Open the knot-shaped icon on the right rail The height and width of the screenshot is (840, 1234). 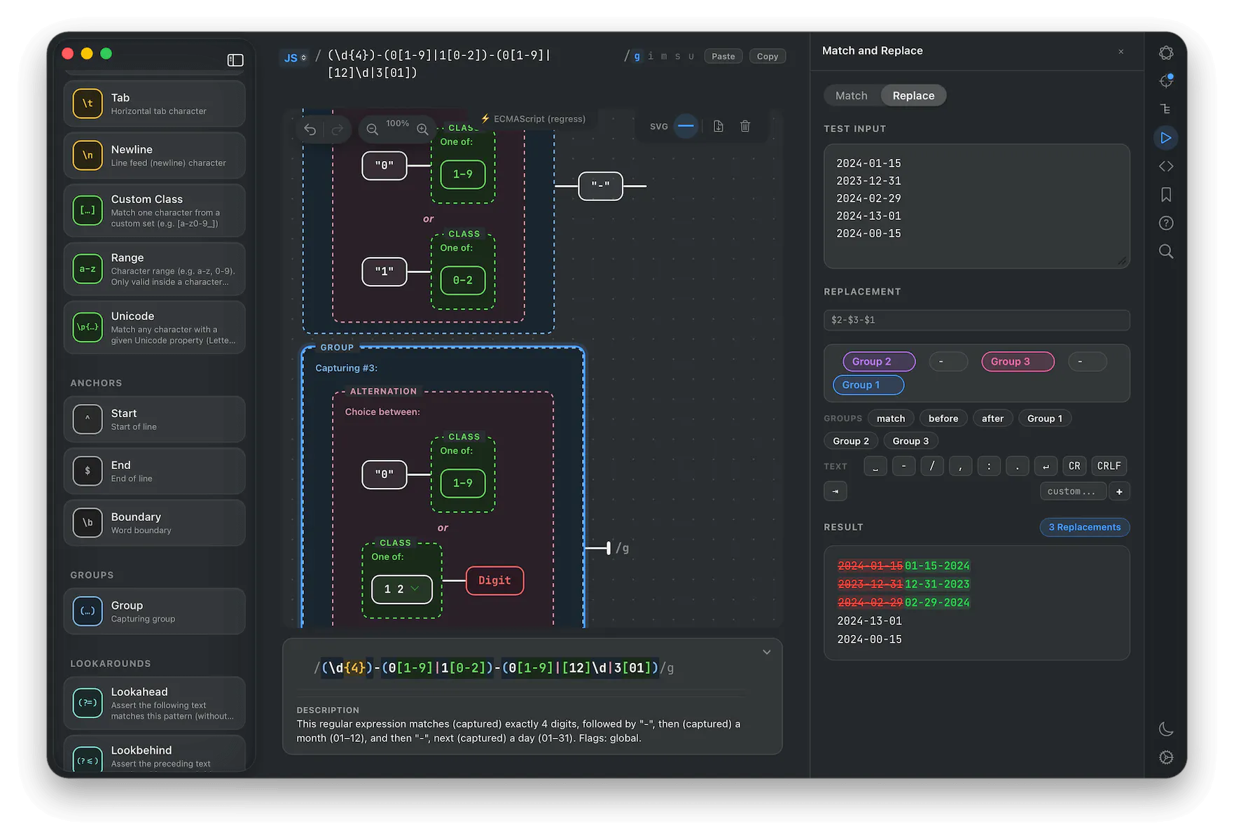1166,52
